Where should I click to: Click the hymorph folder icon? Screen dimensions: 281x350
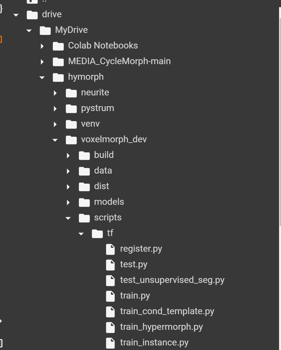[x=58, y=77]
